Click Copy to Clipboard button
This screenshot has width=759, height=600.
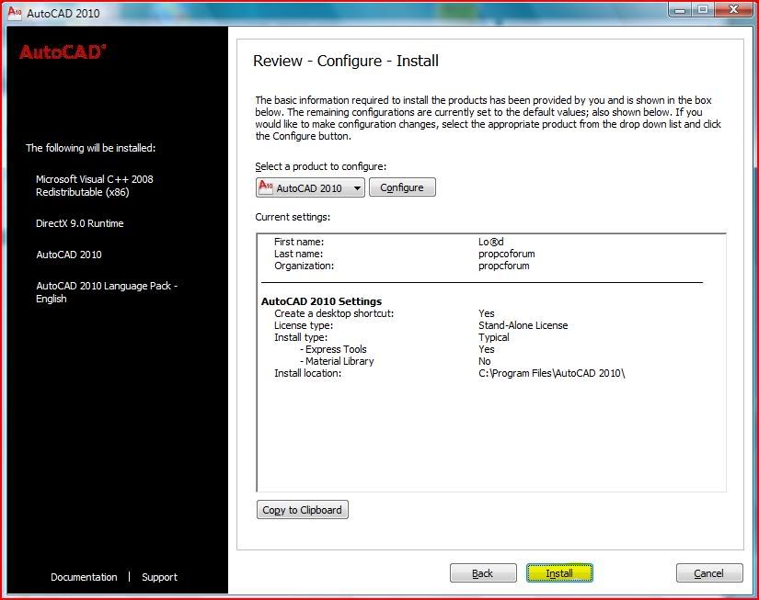(302, 510)
